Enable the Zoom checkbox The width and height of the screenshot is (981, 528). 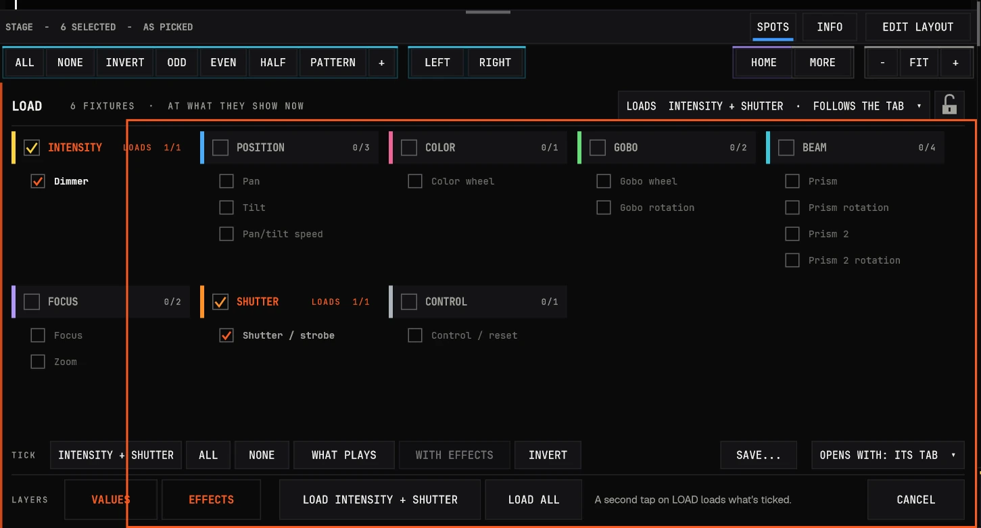pyautogui.click(x=38, y=362)
